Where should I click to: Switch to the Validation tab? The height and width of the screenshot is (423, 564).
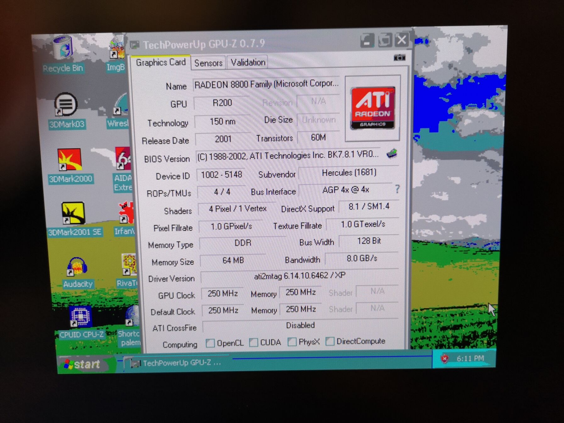[x=248, y=62]
